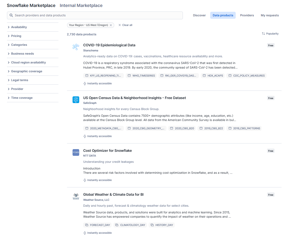Click the table icon on FORECAST_DAY tag
Viewport: 307px width, 238px height.
point(87,225)
